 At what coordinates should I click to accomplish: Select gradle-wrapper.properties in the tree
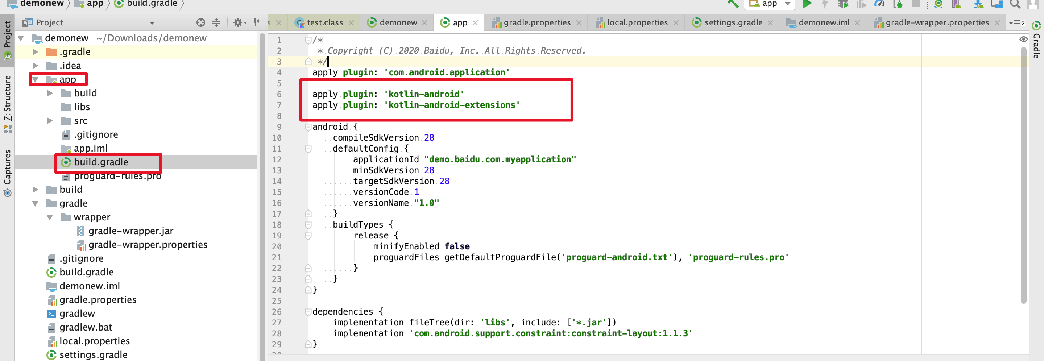click(148, 245)
